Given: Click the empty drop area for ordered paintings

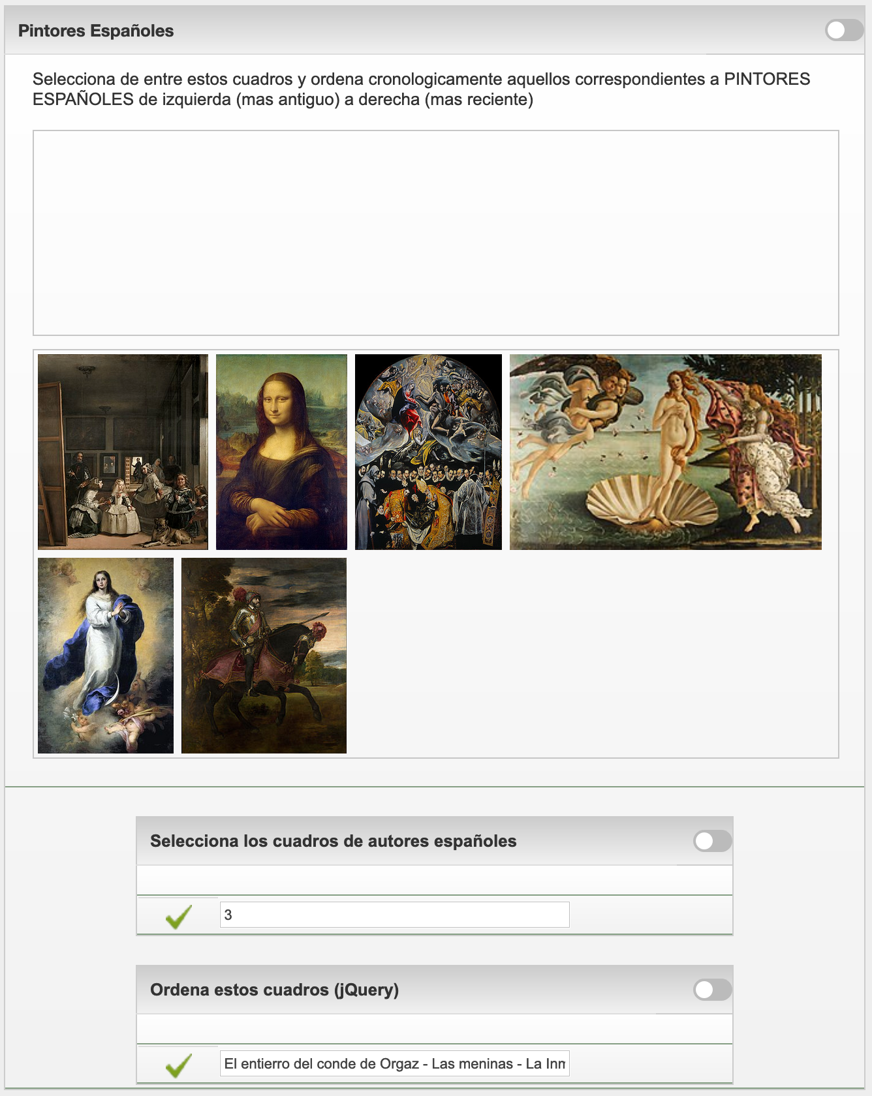Looking at the screenshot, I should click(x=436, y=233).
